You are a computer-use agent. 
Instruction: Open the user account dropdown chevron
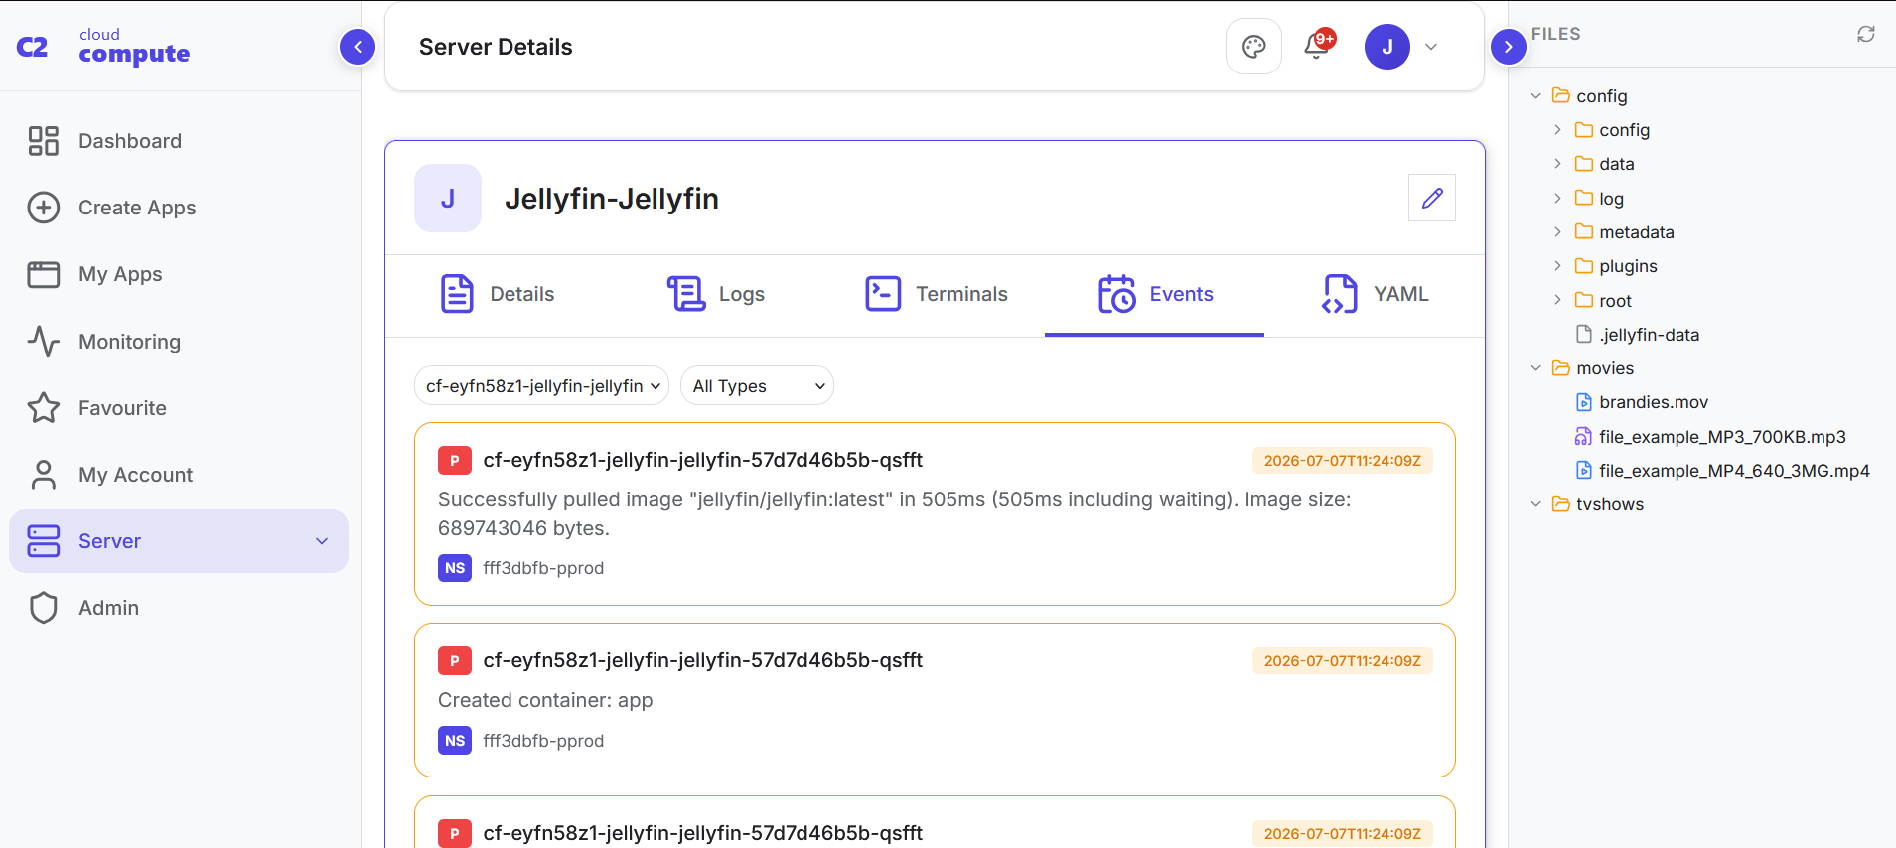(1431, 47)
